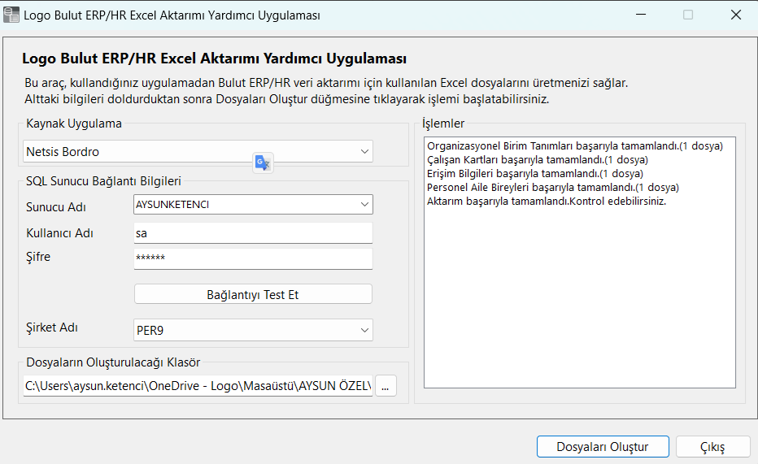Start export with Dosyaları Oluştur

click(603, 447)
